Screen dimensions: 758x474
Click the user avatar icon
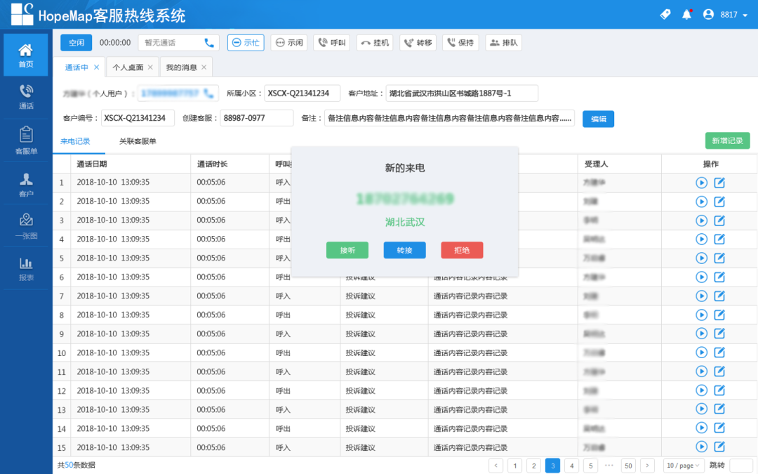coord(708,15)
